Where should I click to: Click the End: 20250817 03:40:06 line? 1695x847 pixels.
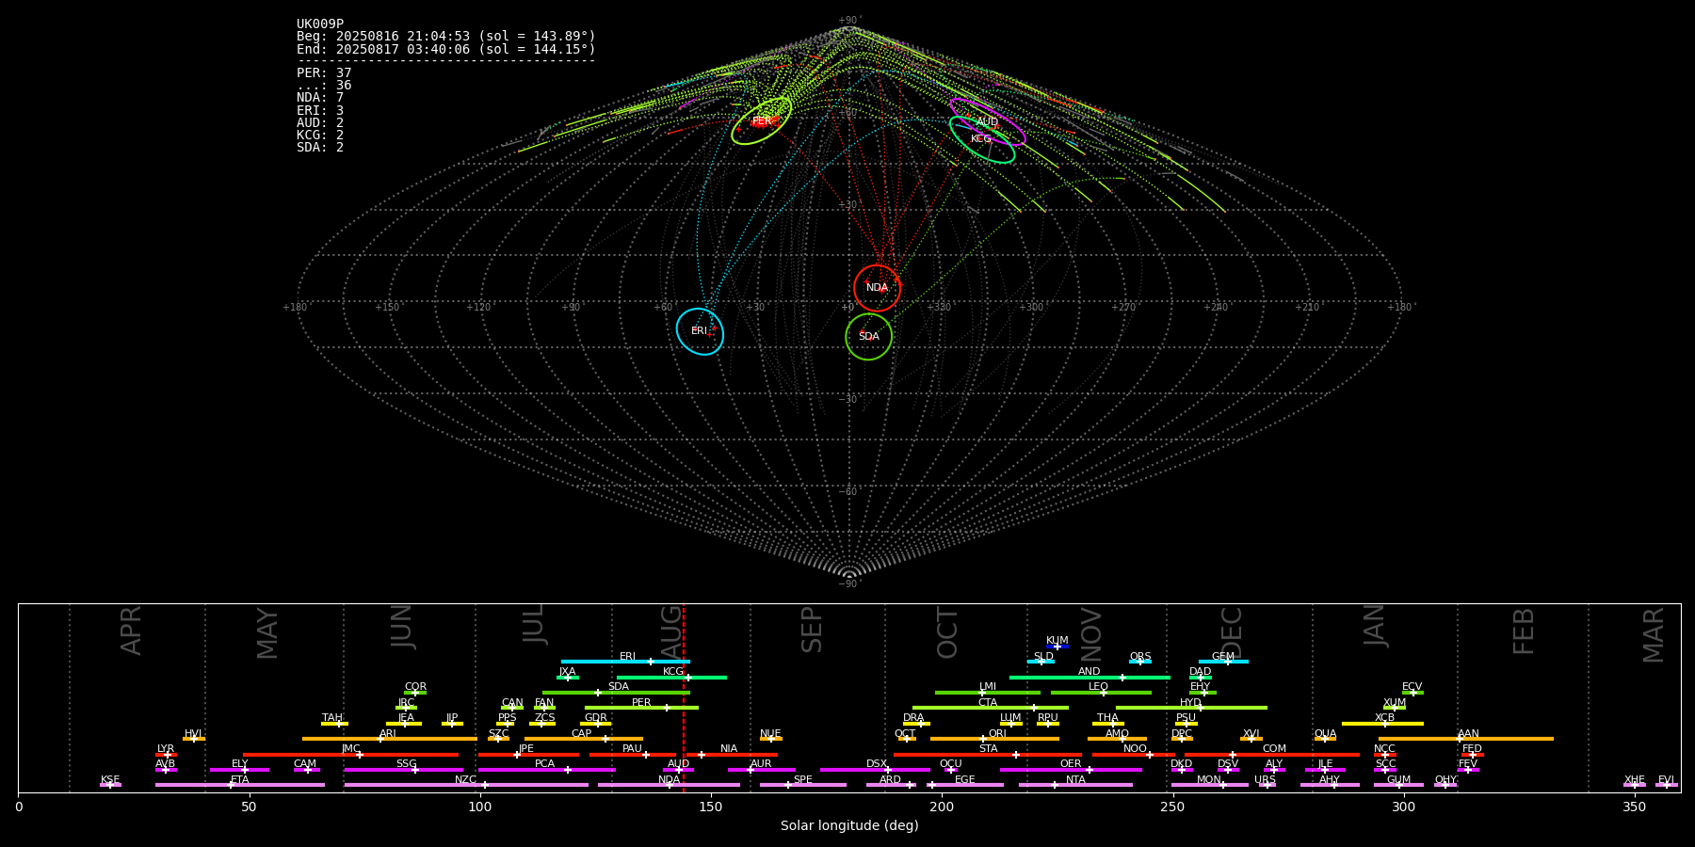click(x=446, y=49)
